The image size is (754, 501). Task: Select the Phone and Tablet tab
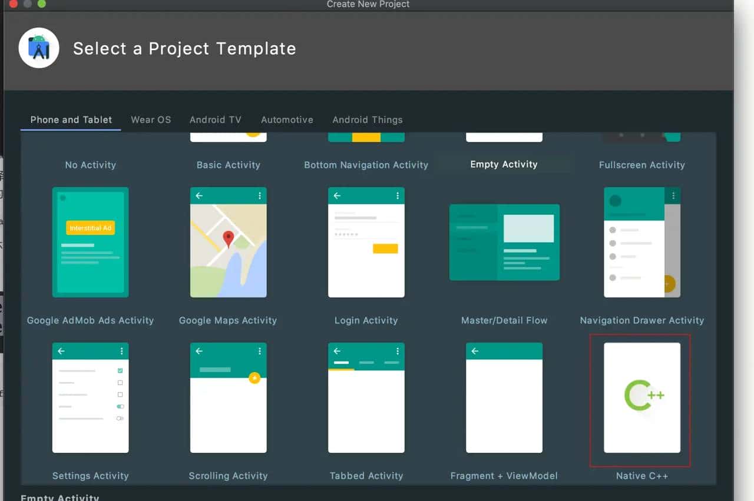coord(71,120)
